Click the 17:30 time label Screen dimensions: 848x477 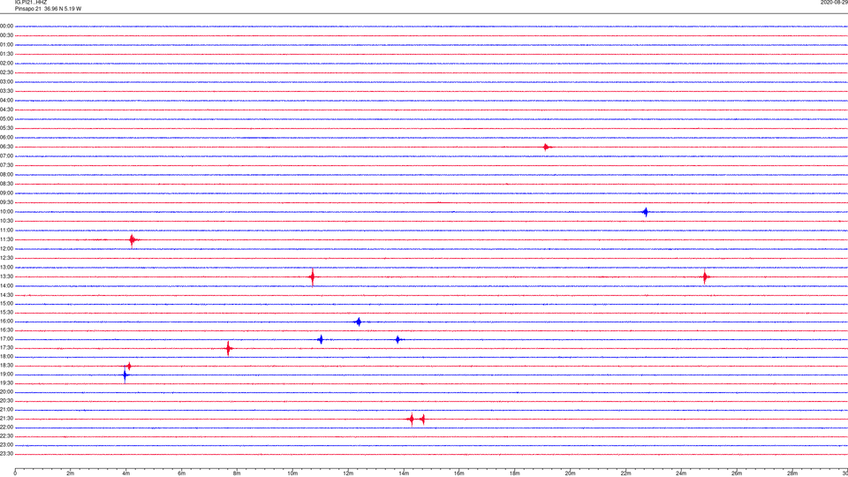[6, 348]
